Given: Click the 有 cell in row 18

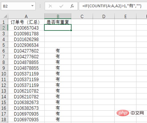Looking at the screenshot, I should pos(58,119).
